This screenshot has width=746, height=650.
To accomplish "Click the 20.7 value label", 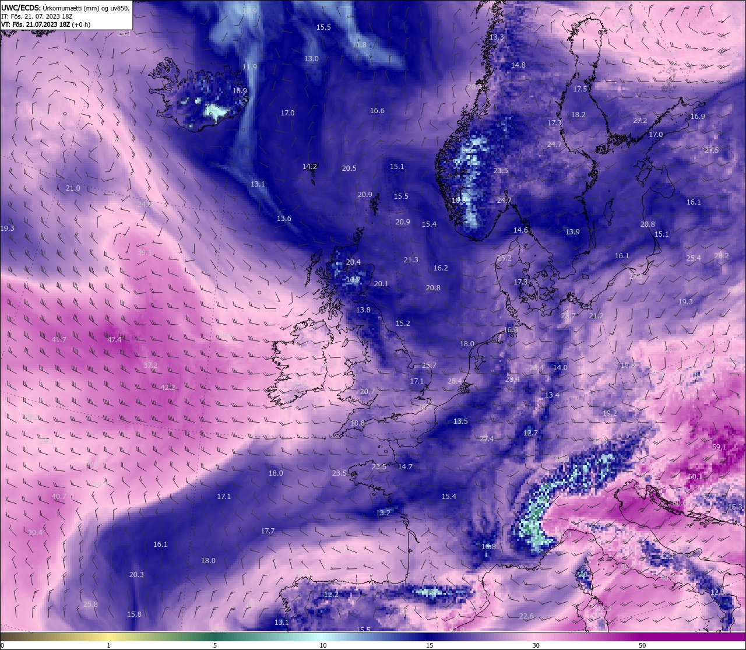I will (x=367, y=392).
